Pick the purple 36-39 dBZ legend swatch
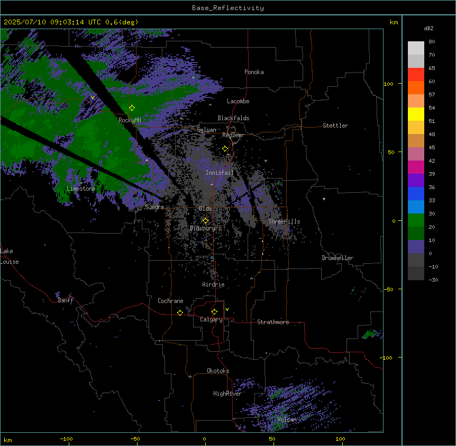456x446 pixels. click(416, 181)
